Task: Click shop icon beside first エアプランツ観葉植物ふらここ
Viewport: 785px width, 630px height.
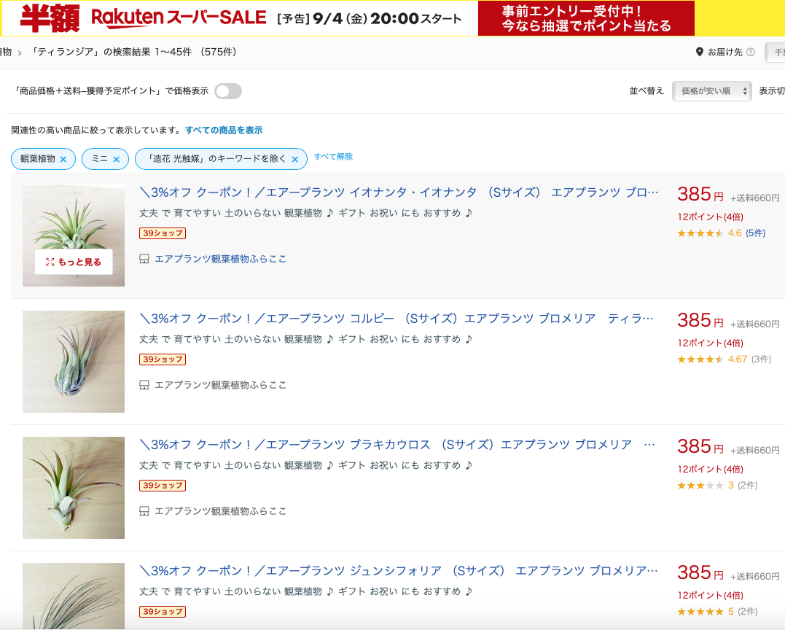Action: click(144, 259)
